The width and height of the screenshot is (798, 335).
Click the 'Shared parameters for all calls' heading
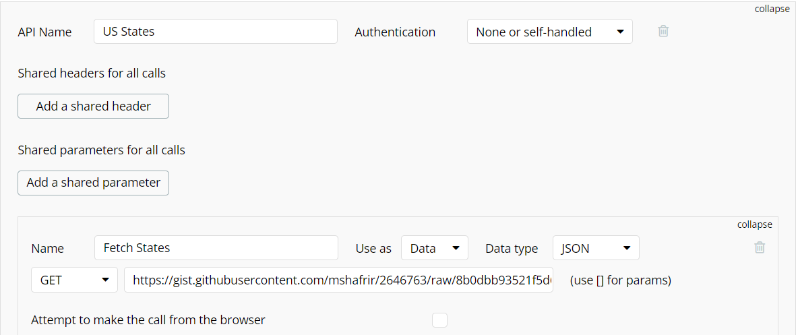coord(101,150)
